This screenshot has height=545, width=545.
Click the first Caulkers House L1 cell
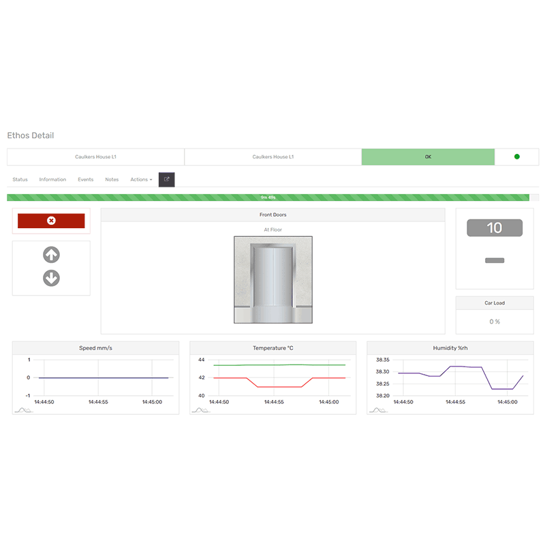tap(95, 157)
